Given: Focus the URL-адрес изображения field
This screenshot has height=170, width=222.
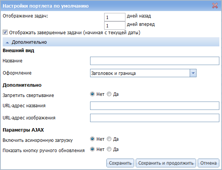Looking at the screenshot, I should pyautogui.click(x=155, y=118).
